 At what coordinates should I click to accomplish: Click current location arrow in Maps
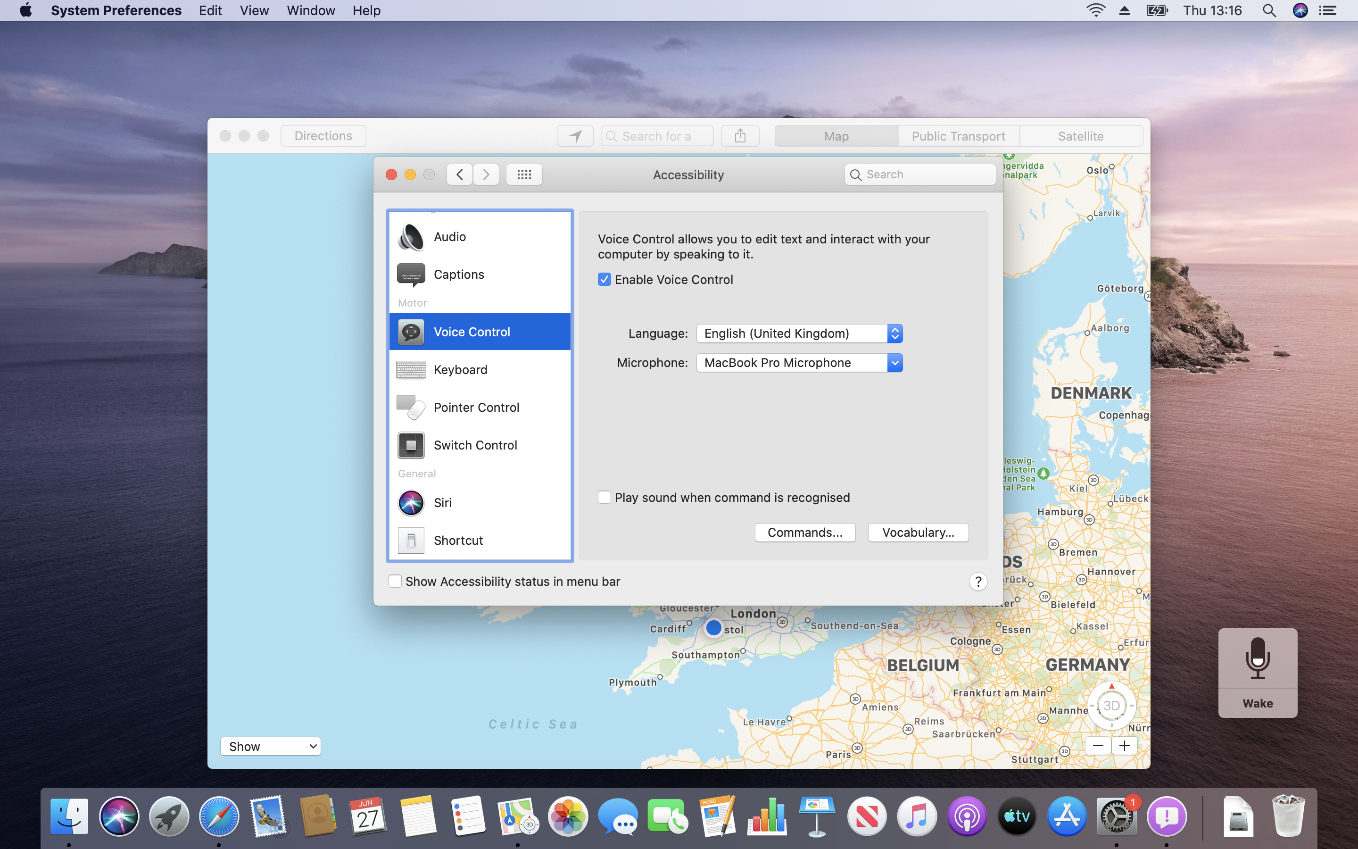tap(575, 136)
